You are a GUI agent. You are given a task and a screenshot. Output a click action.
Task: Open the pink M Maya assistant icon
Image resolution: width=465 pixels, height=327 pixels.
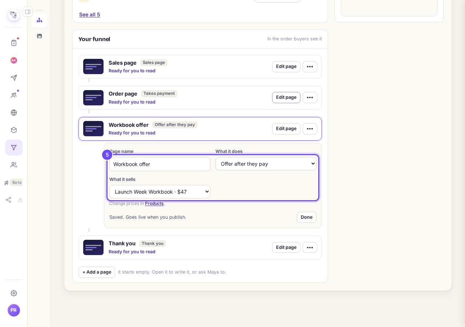tap(14, 60)
